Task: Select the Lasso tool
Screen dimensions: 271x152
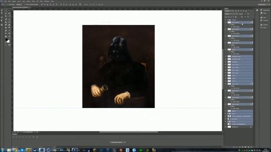Action: [x=6, y=14]
